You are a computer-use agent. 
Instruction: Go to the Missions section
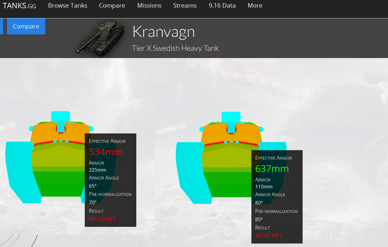click(149, 6)
